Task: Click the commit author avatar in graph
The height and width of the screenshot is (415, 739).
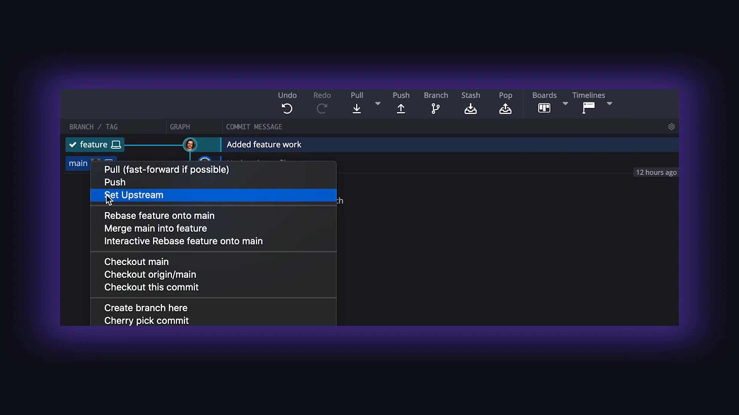Action: click(x=190, y=145)
